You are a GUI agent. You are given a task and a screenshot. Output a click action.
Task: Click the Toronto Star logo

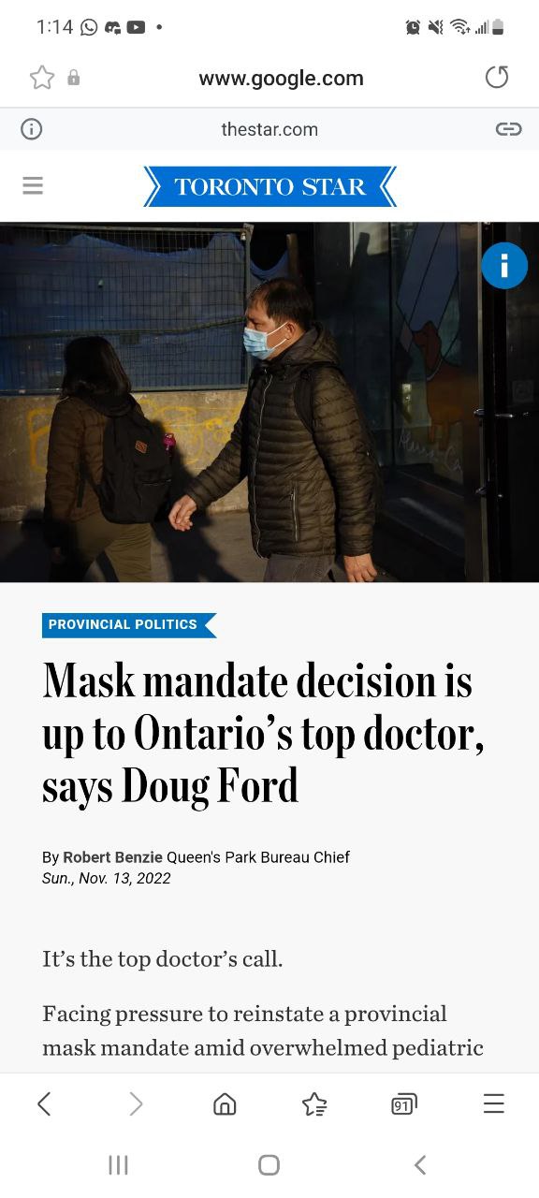coord(269,186)
